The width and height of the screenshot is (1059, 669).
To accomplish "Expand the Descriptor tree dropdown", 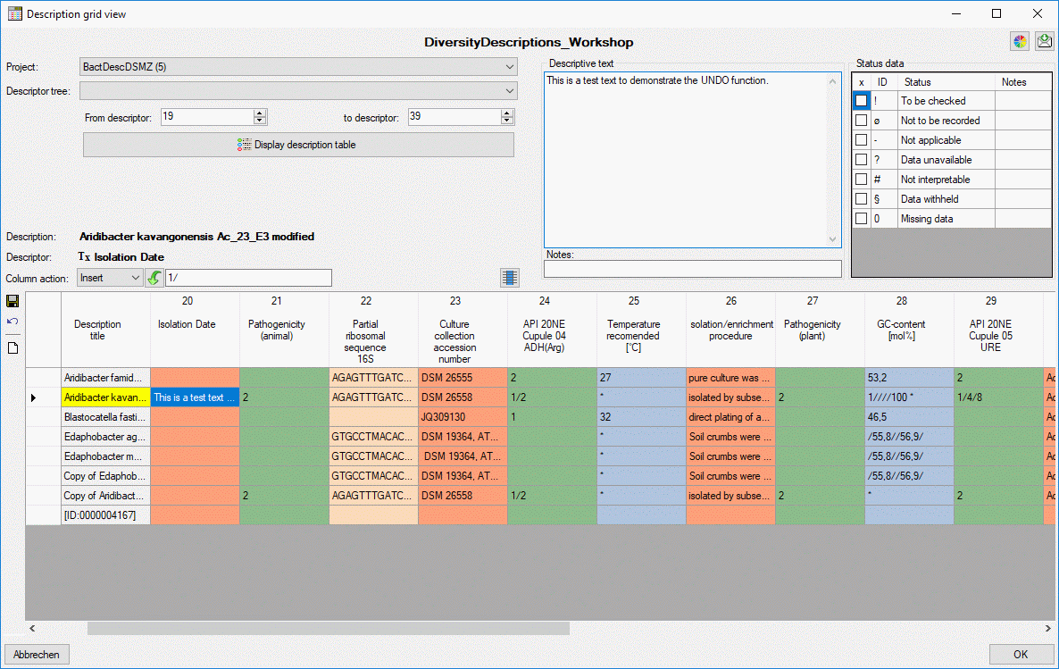I will 298,90.
